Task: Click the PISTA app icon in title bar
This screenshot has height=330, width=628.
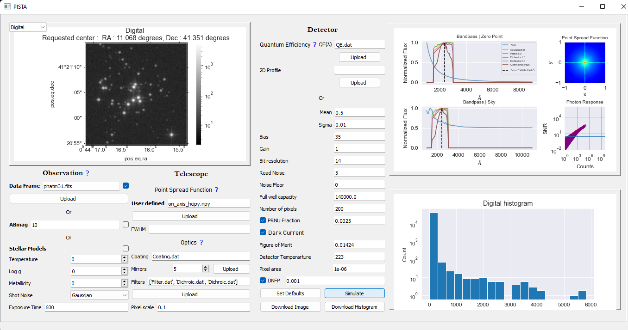Action: 7,6
